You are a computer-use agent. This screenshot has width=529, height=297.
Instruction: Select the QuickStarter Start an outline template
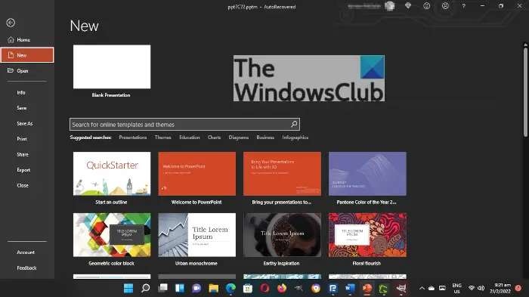(112, 174)
